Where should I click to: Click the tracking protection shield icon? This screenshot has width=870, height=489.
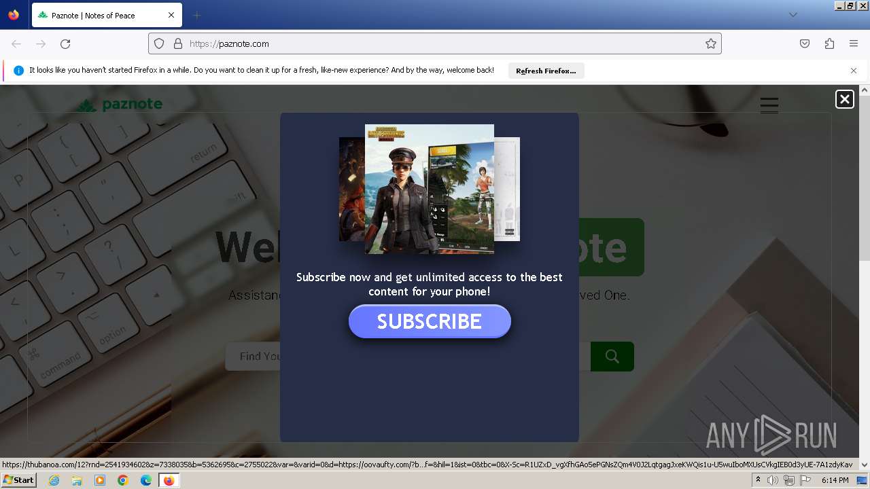tap(159, 43)
